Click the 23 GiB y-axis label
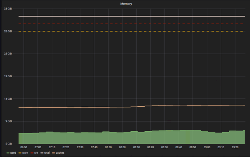The image size is (250, 157). pyautogui.click(x=8, y=54)
